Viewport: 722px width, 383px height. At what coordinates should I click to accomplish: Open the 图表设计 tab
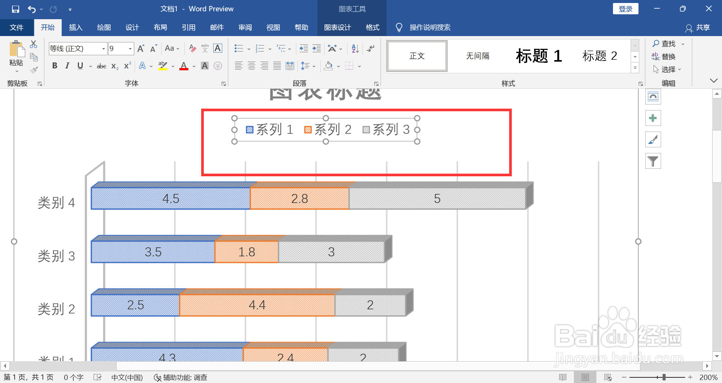(x=337, y=27)
